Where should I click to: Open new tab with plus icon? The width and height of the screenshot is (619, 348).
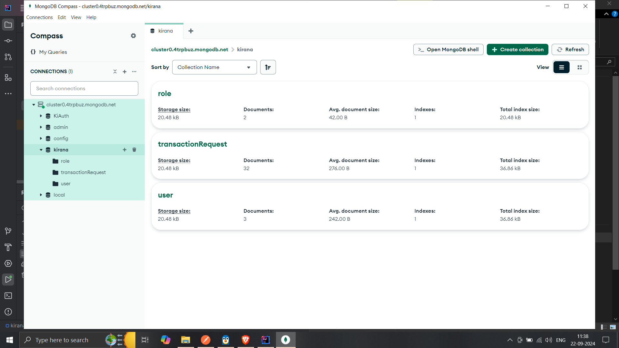191,31
